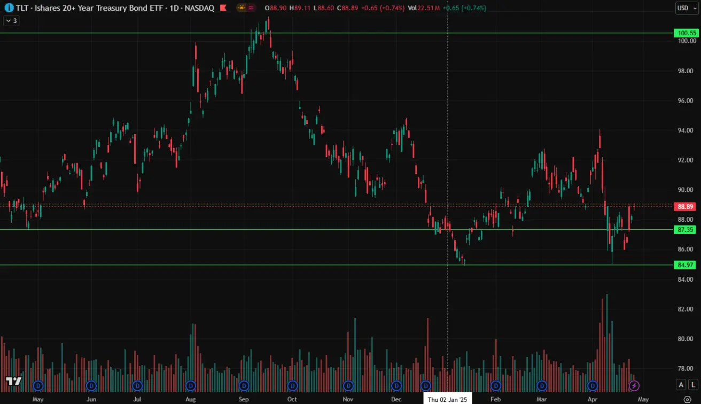
Task: Select the 87.35 green price label
Action: [685, 230]
